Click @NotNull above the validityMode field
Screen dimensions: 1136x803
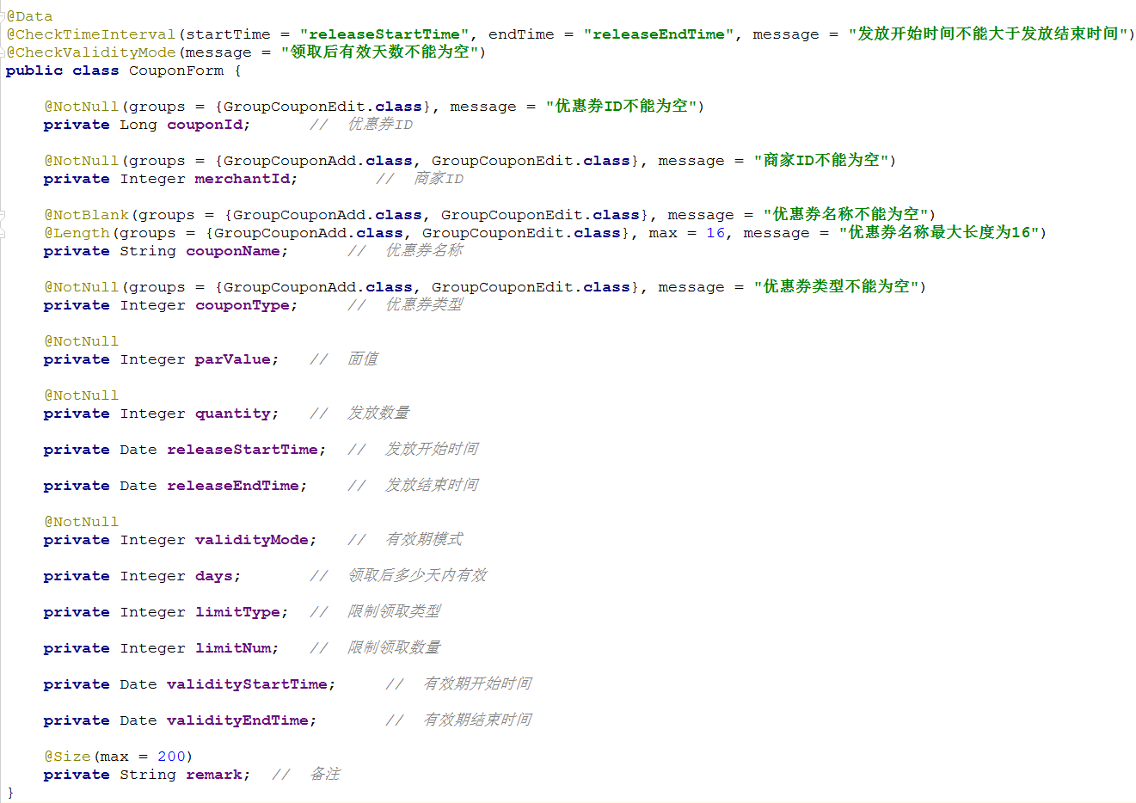pos(82,522)
